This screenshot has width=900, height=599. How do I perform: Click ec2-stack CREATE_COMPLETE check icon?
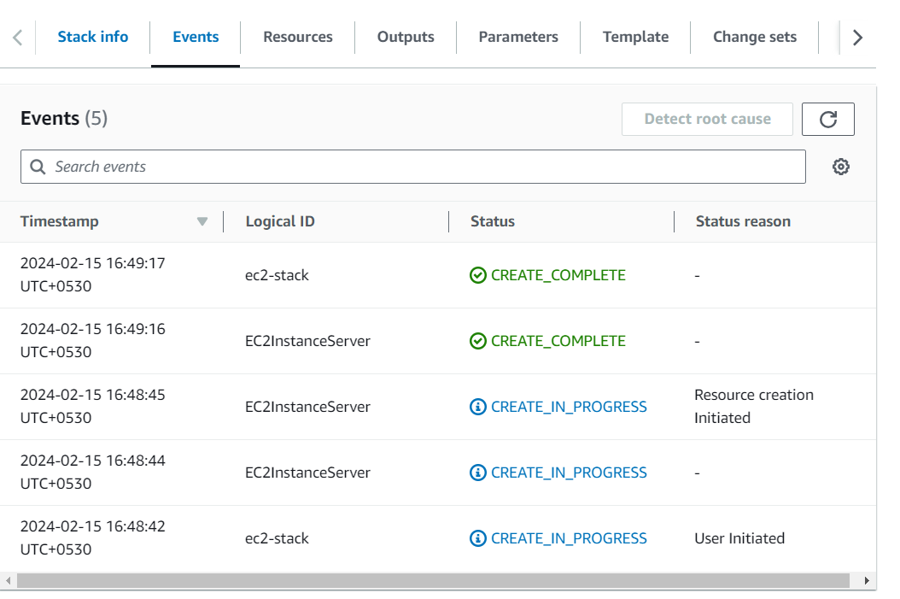pos(478,275)
